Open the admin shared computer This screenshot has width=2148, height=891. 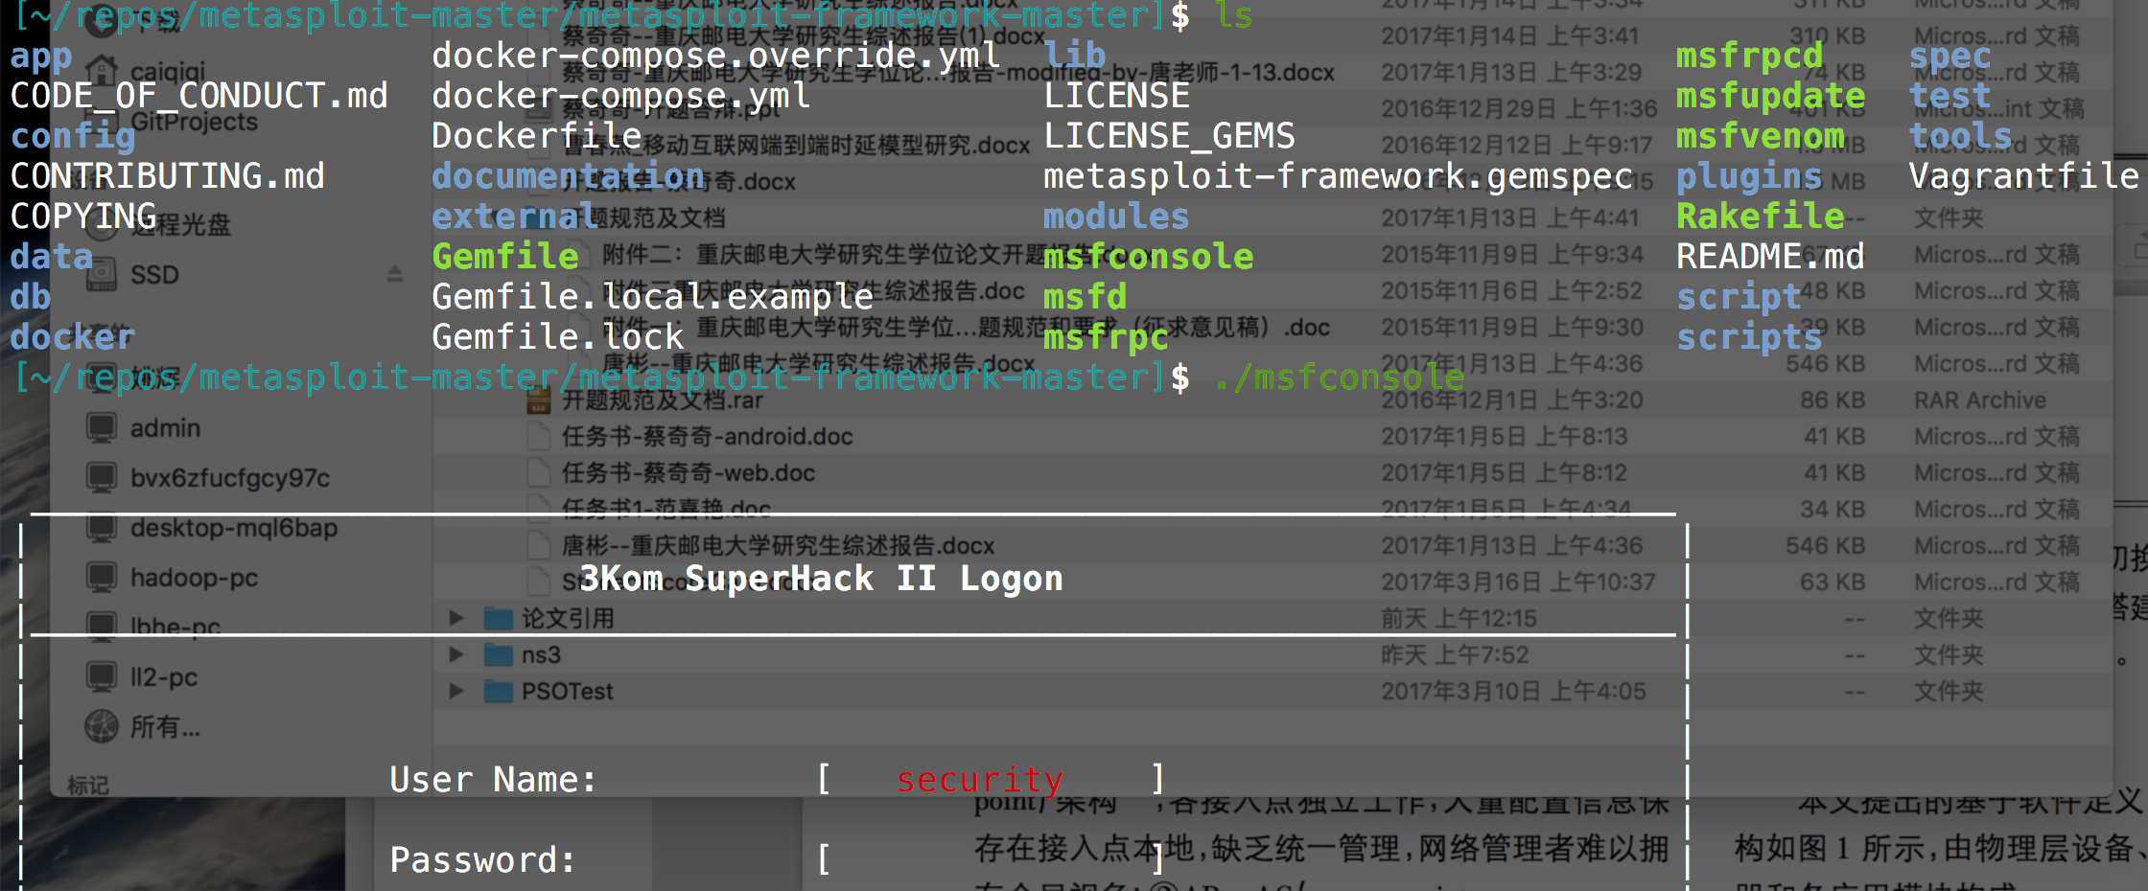(165, 428)
